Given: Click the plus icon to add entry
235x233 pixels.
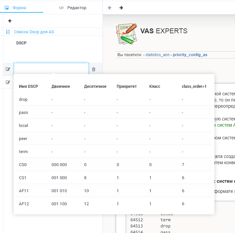Looking at the screenshot, I should [x=10, y=21].
